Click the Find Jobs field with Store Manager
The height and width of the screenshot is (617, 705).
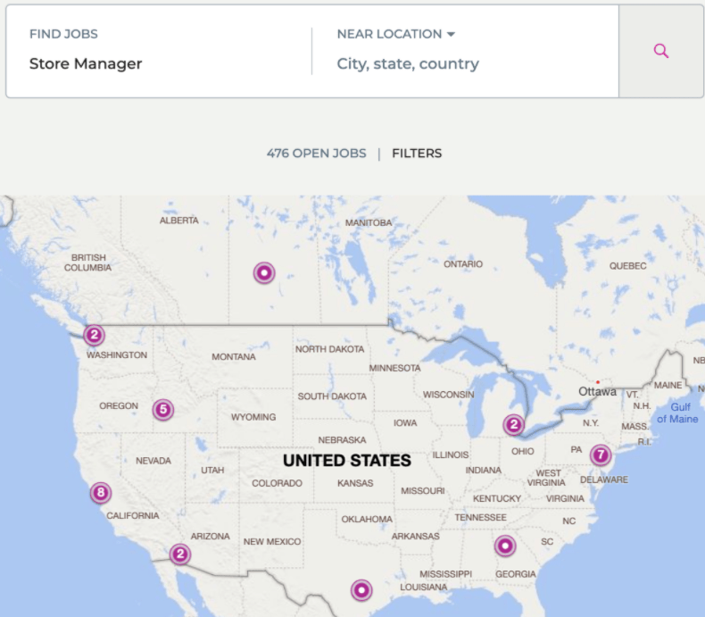pyautogui.click(x=86, y=63)
